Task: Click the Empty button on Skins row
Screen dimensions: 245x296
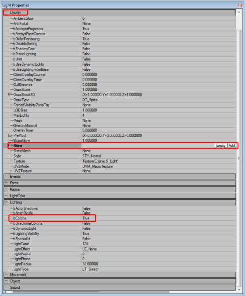Action: point(221,146)
